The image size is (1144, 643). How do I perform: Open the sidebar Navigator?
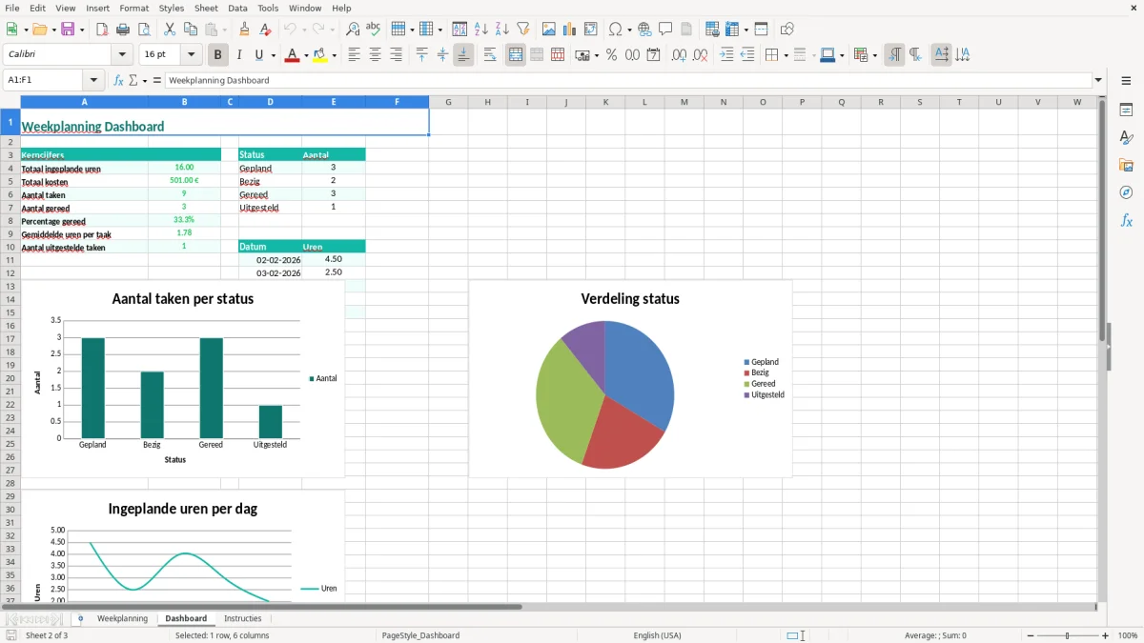[x=1126, y=192]
